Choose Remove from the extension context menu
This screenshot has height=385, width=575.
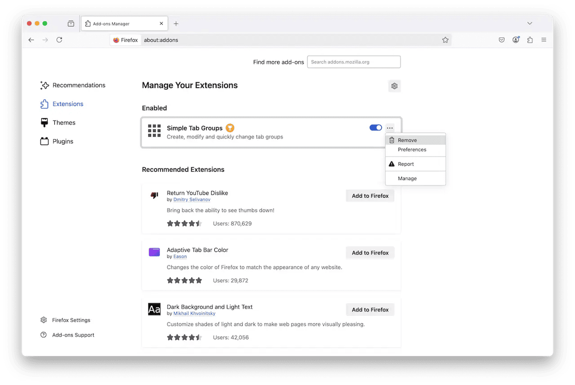pyautogui.click(x=407, y=140)
